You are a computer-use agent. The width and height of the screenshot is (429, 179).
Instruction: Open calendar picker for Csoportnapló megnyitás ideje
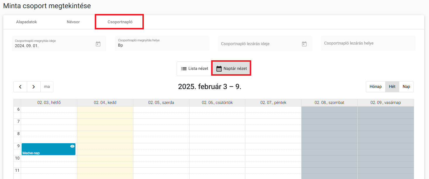98,44
